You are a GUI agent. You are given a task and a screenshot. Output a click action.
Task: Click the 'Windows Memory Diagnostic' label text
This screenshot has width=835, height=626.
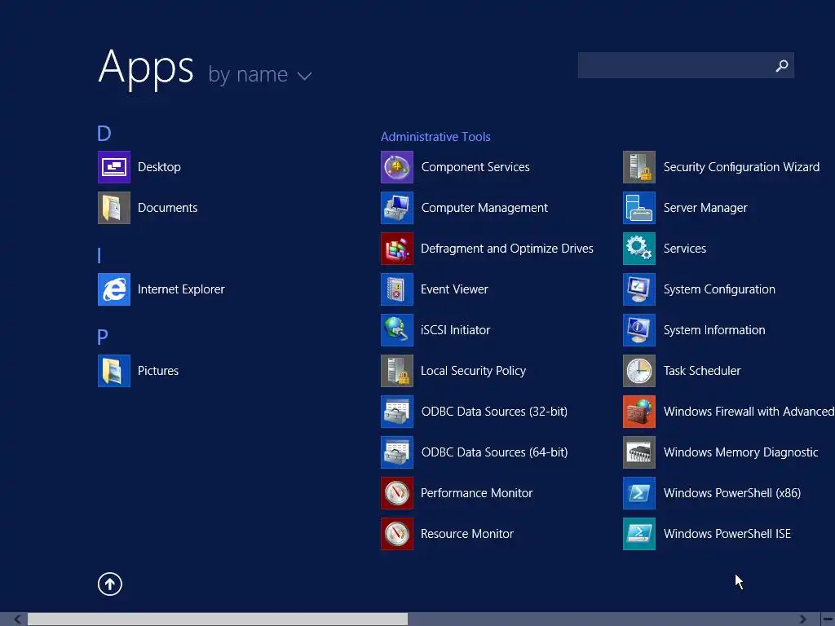pyautogui.click(x=740, y=452)
